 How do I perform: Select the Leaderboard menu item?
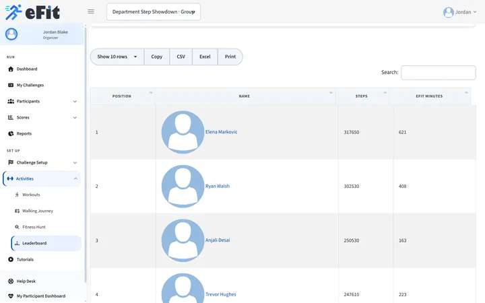pos(46,243)
